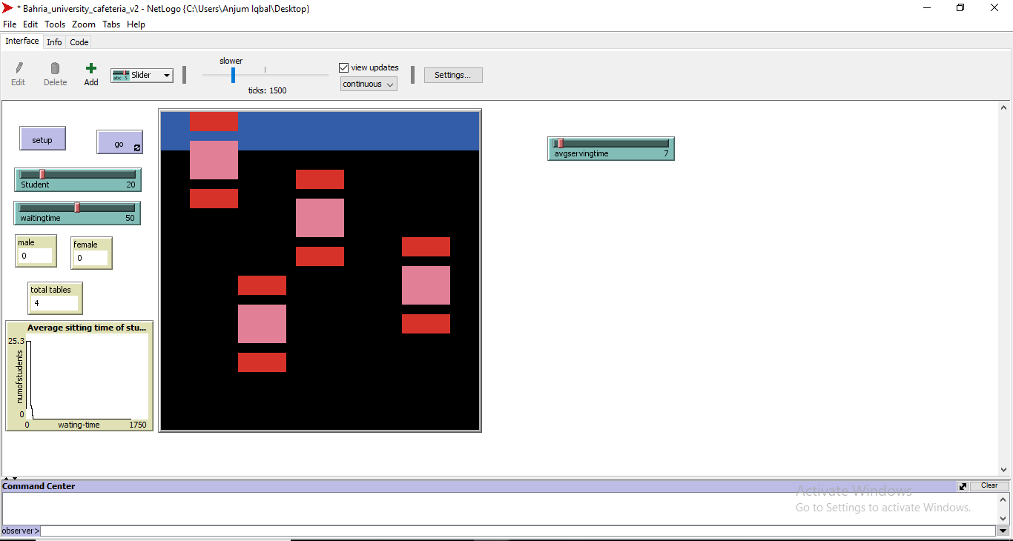Click the Edit pencil icon
1013x541 pixels.
(x=19, y=68)
